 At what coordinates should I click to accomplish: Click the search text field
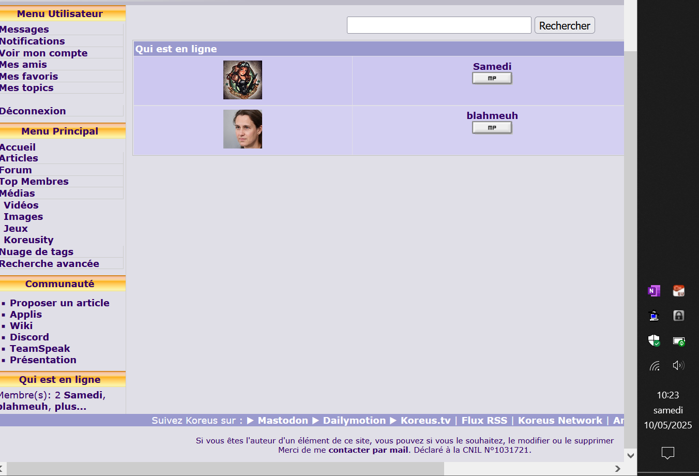pos(438,25)
